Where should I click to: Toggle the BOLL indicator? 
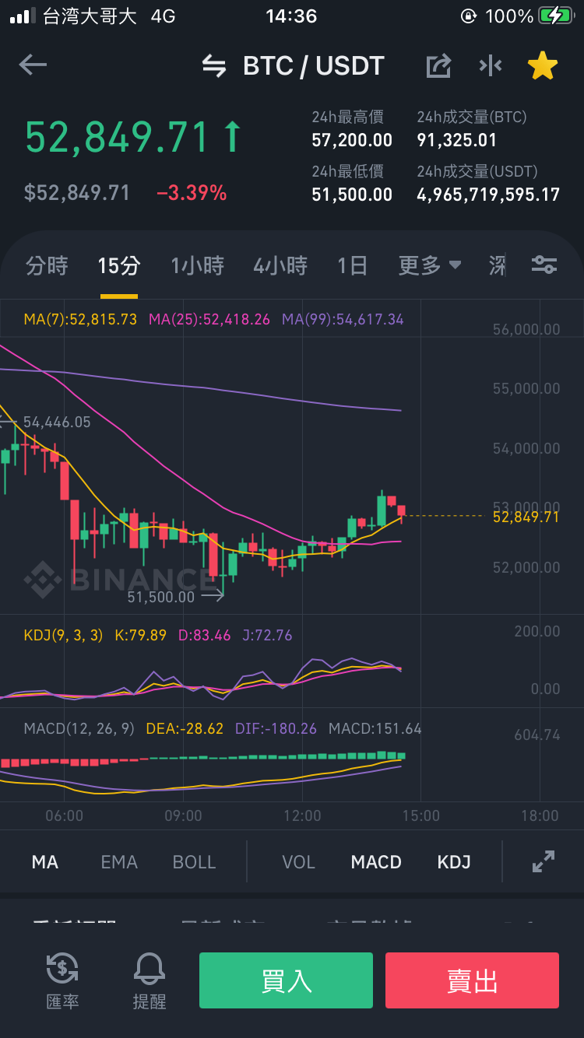(195, 862)
